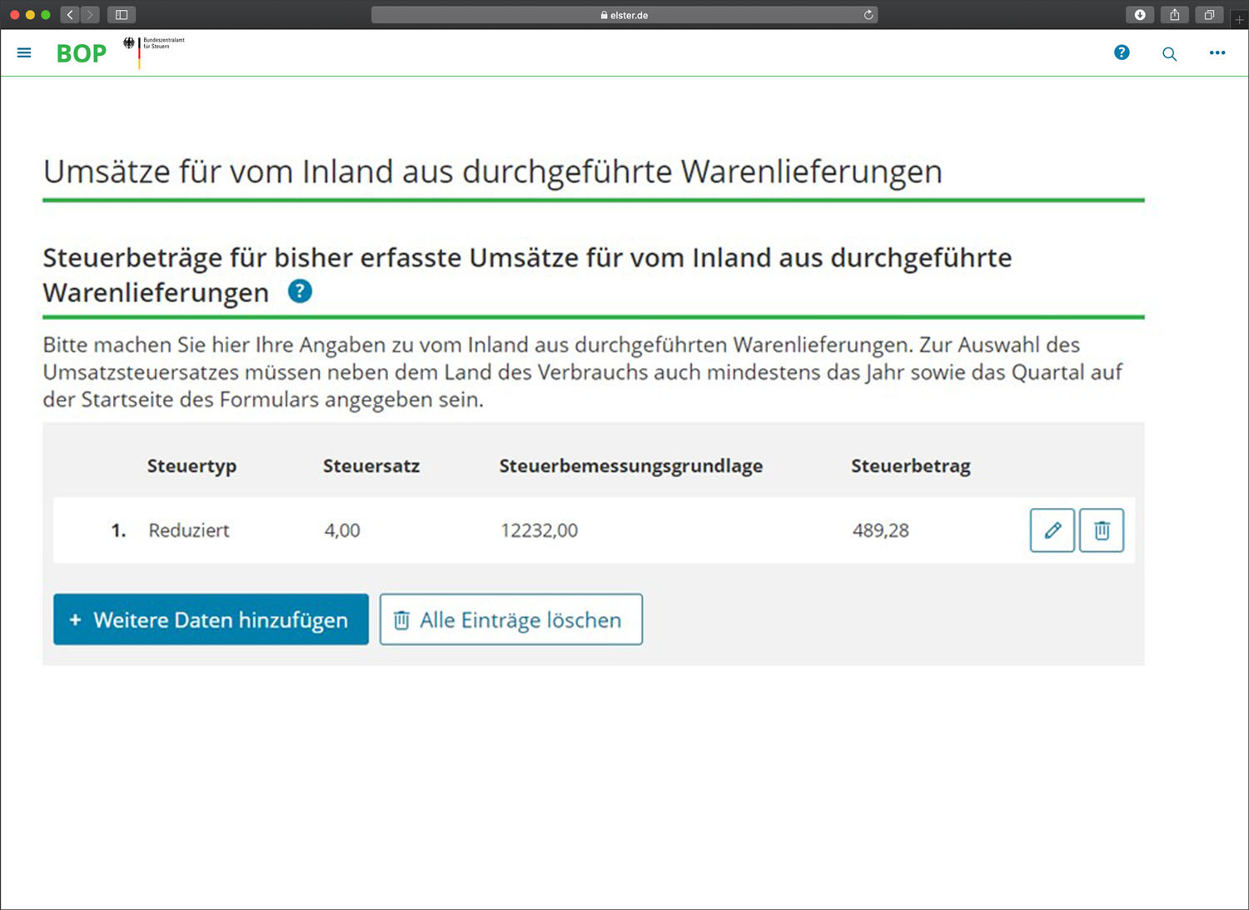The width and height of the screenshot is (1249, 910).
Task: Open the browser downloads icon
Action: pos(1140,14)
